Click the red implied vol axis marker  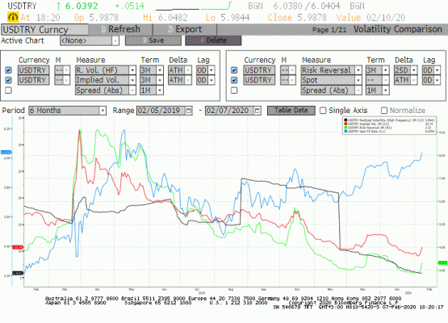click(18, 247)
